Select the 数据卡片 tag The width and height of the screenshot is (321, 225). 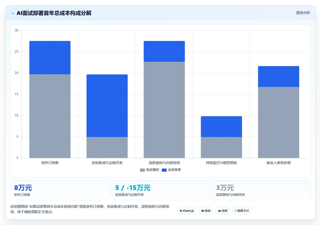tap(242, 211)
